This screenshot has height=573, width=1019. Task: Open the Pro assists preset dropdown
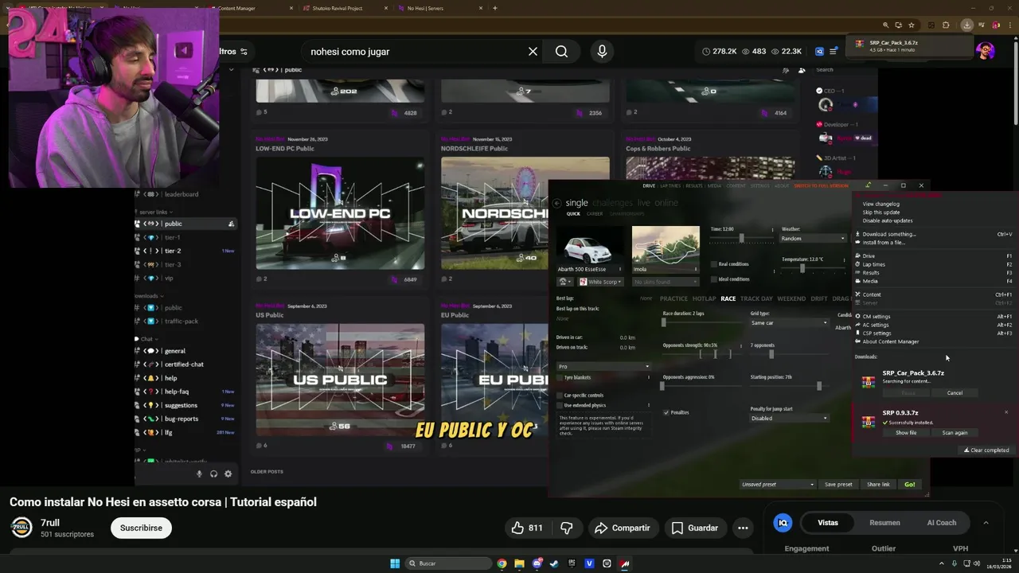[x=603, y=367]
